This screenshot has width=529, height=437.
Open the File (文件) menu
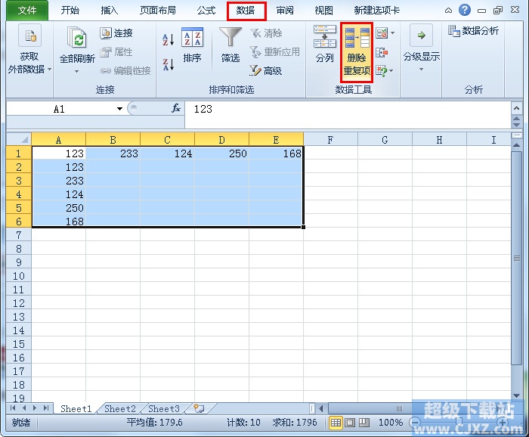pyautogui.click(x=27, y=11)
